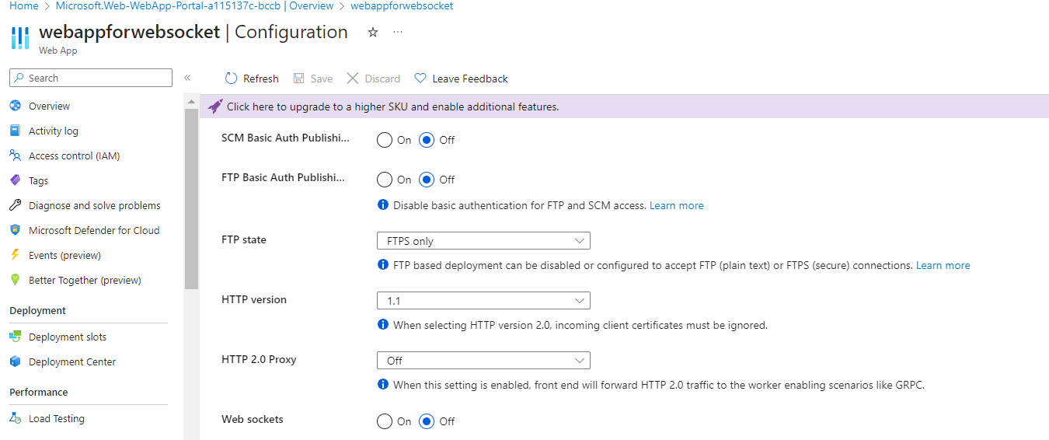Image resolution: width=1049 pixels, height=440 pixels.
Task: Click Diagnose and solve problems label
Action: [95, 205]
